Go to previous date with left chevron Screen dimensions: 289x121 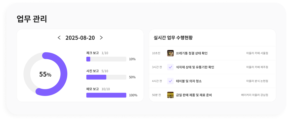(x=59, y=38)
